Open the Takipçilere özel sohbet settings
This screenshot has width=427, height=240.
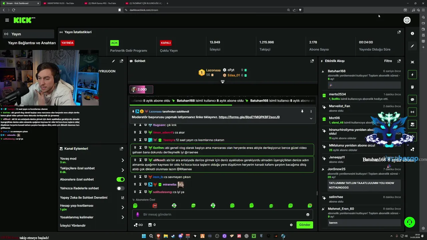click(x=92, y=170)
